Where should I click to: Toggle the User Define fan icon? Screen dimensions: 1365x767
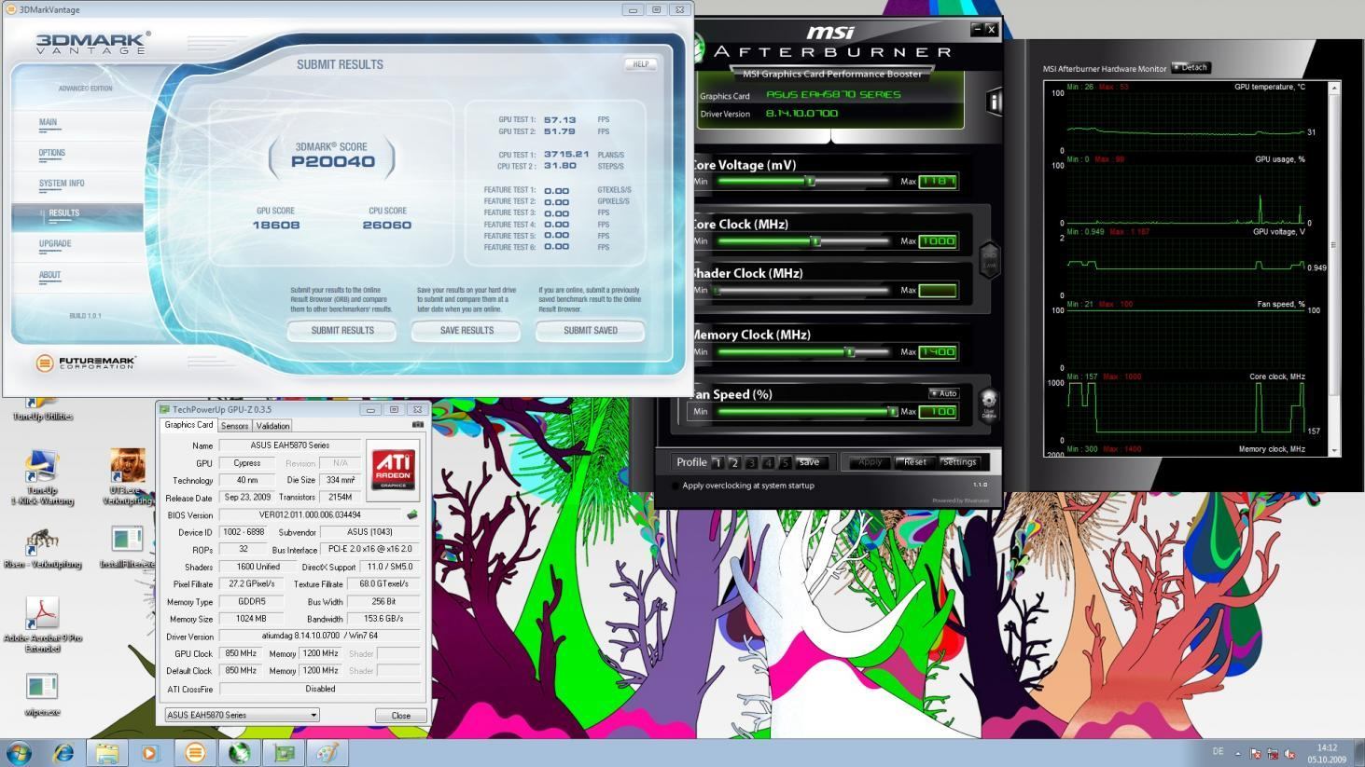coord(988,404)
